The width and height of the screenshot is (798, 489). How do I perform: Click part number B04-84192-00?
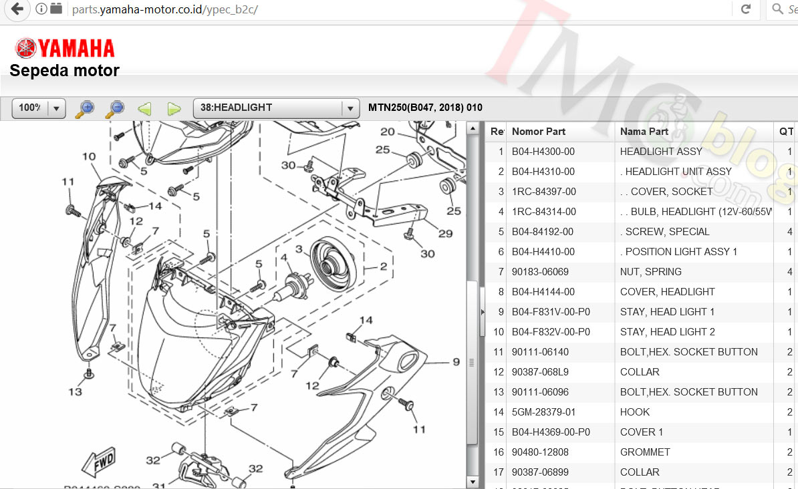(543, 232)
